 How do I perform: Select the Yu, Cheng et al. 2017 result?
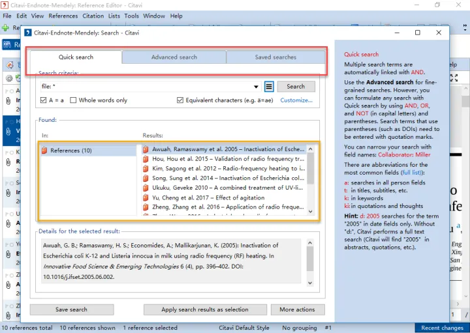click(224, 197)
